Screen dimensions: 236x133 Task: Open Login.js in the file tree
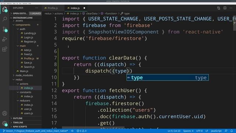click(x=28, y=37)
